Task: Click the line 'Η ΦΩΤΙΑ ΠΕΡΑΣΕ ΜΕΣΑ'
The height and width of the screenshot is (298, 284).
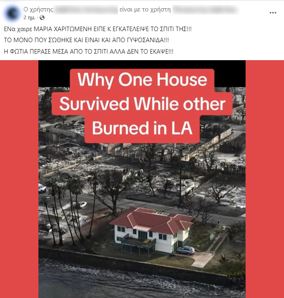Action: (x=89, y=52)
